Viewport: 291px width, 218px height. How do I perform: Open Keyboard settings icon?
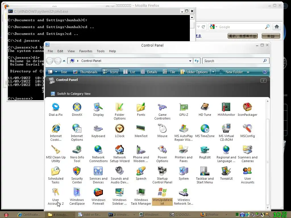(98, 131)
